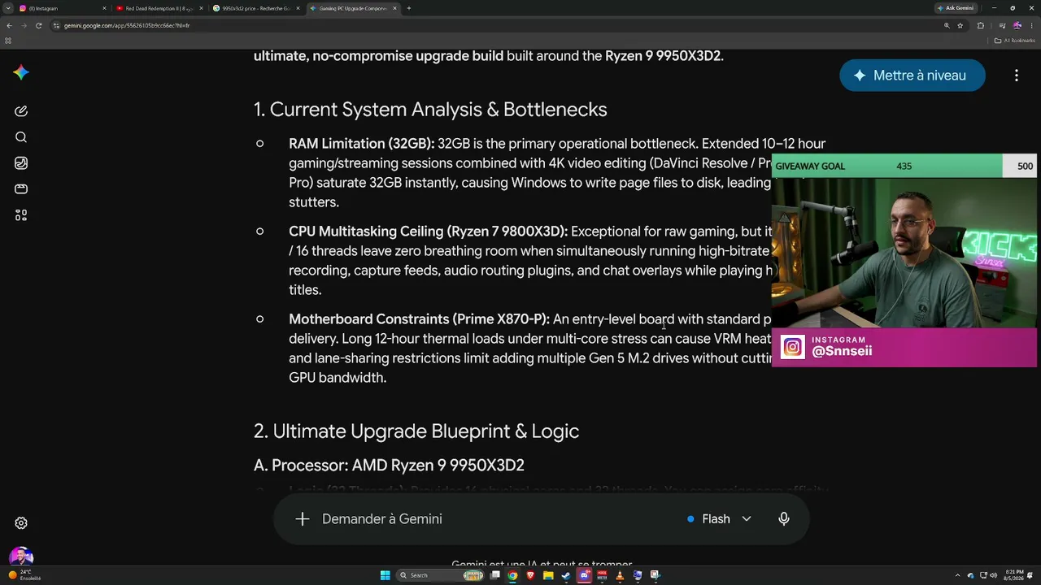Open the Chrome profile avatar
This screenshot has width=1041, height=585.
(x=1017, y=26)
